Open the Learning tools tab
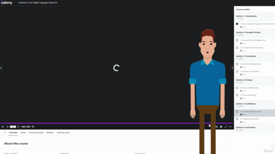Image resolution: width=275 pixels, height=154 pixels. (x=63, y=133)
